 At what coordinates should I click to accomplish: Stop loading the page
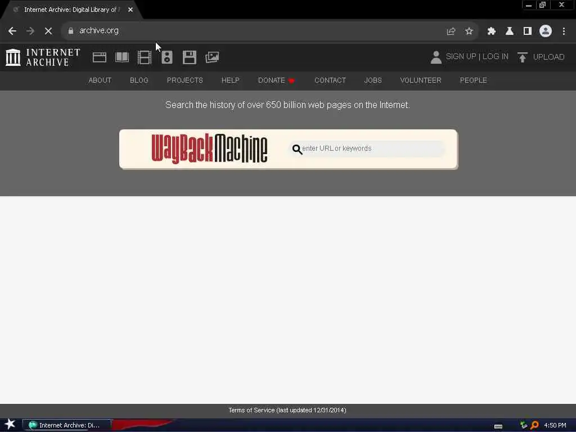(x=48, y=31)
